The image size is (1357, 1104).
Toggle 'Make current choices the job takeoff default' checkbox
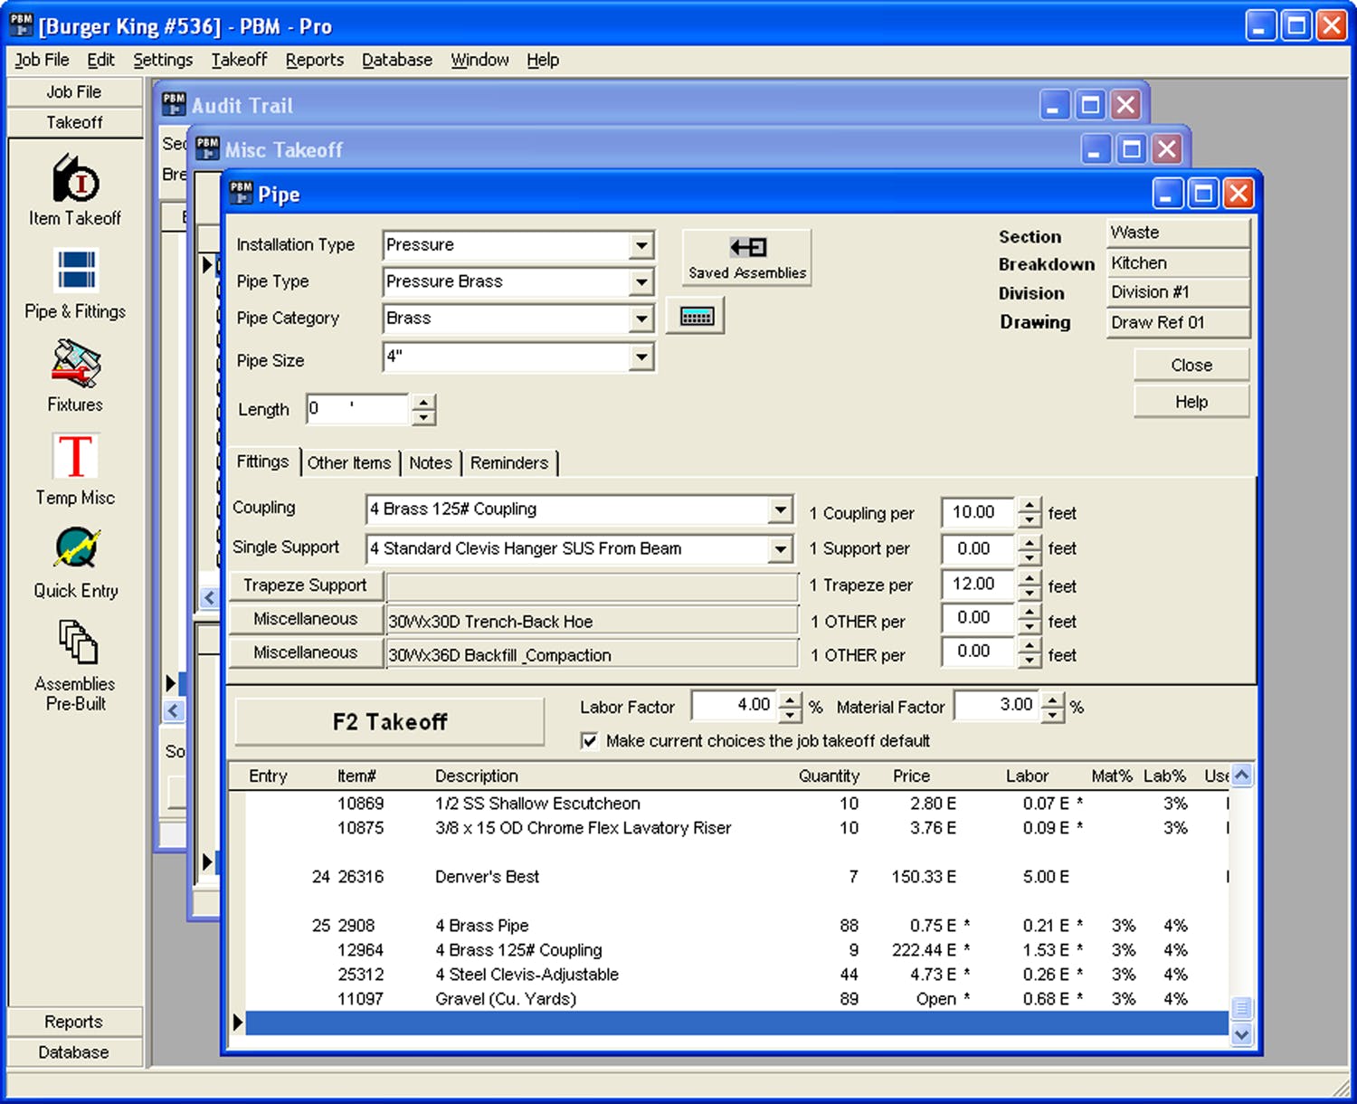[590, 741]
